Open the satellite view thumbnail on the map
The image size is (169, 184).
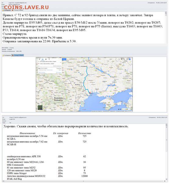tap(40, 108)
